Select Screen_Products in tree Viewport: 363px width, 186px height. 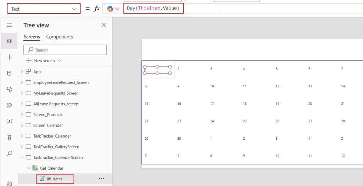coord(48,114)
